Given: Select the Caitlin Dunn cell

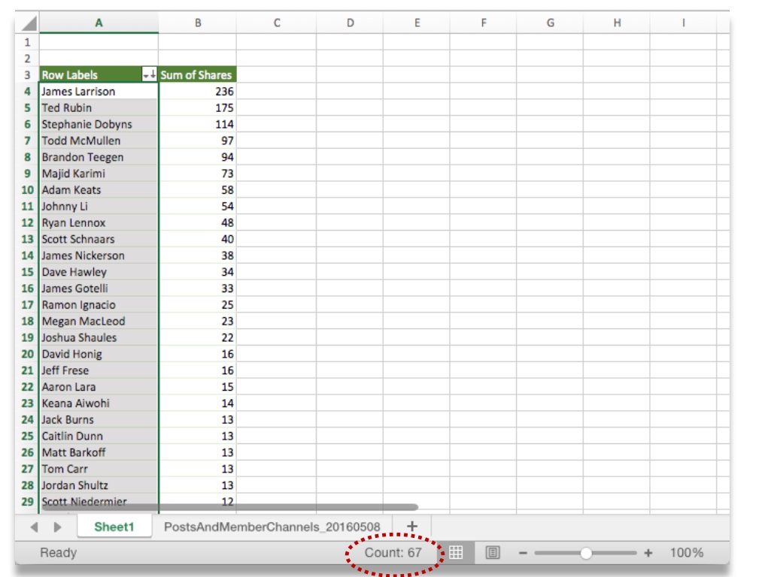Looking at the screenshot, I should (99, 436).
